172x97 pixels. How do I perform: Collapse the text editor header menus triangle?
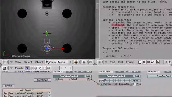(106, 62)
